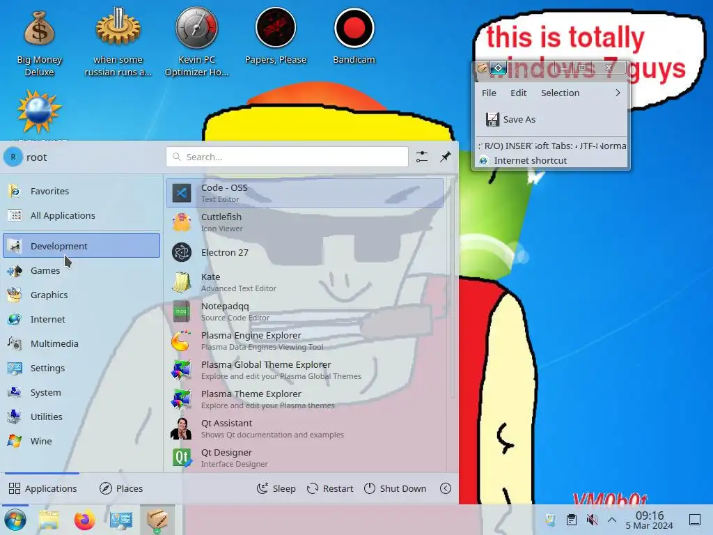
Task: Open launcher configure settings icon
Action: [421, 157]
